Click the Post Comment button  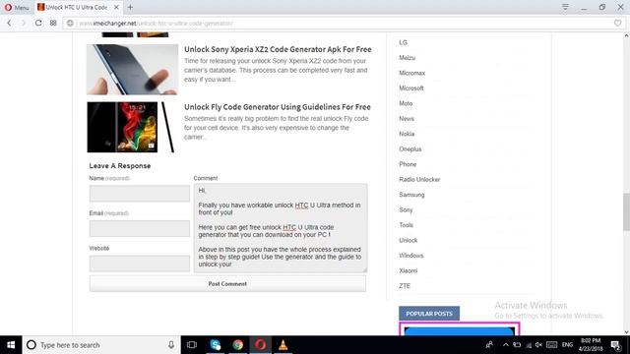pyautogui.click(x=227, y=284)
